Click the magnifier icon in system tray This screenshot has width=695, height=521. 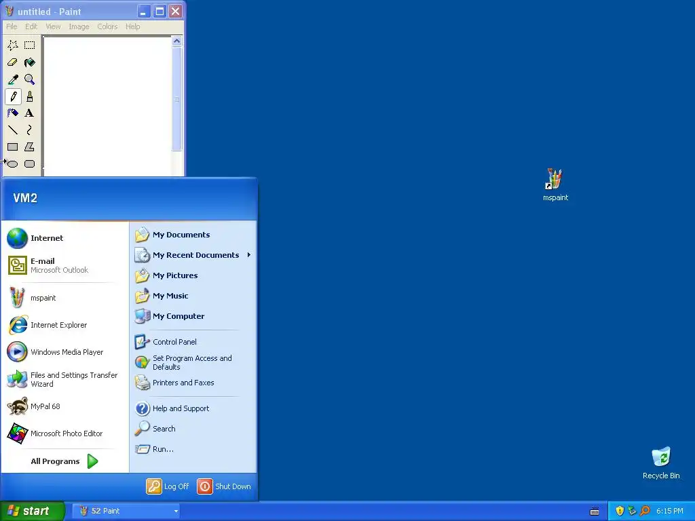click(645, 512)
